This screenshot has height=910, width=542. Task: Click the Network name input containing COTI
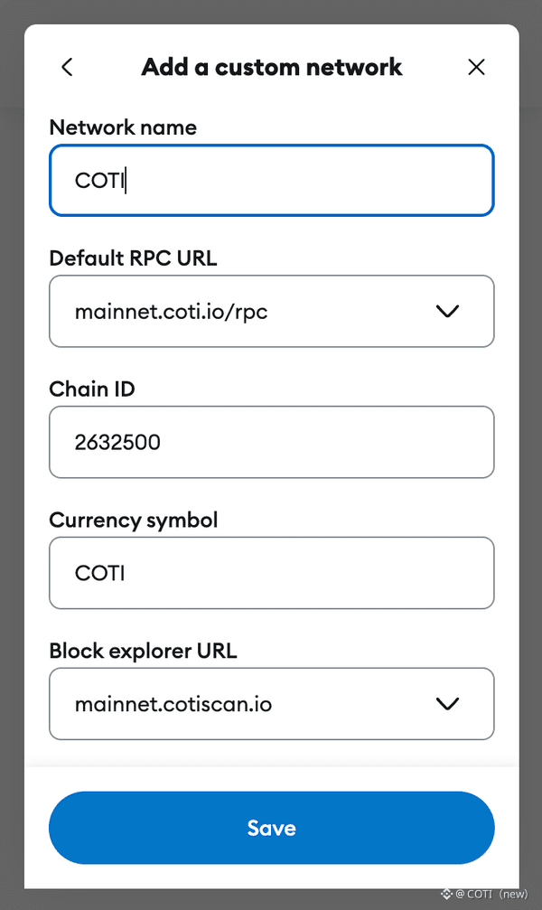tap(271, 181)
